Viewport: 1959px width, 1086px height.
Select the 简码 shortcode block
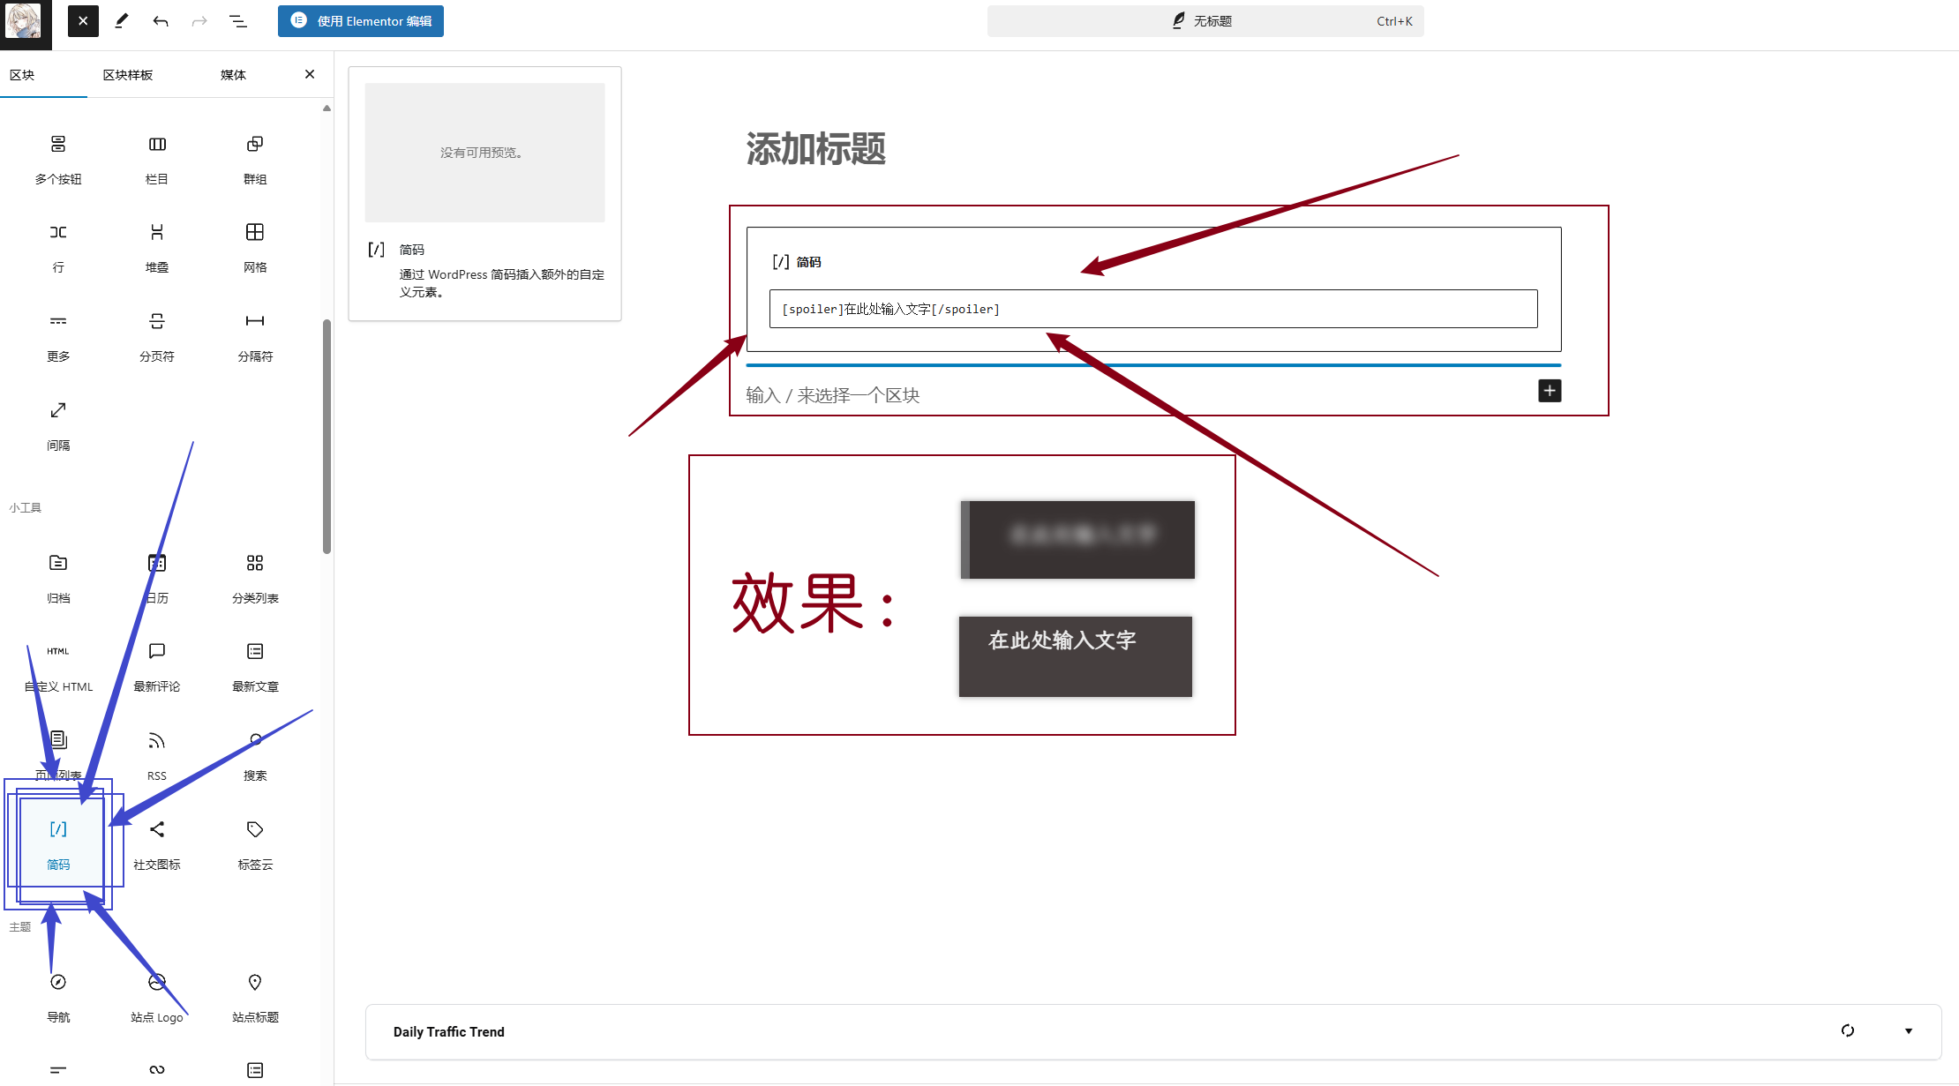(58, 845)
